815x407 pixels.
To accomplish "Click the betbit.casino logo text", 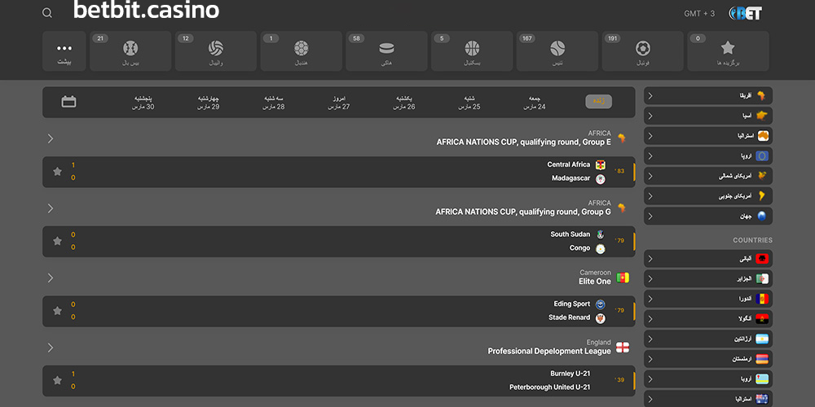I will pyautogui.click(x=146, y=11).
